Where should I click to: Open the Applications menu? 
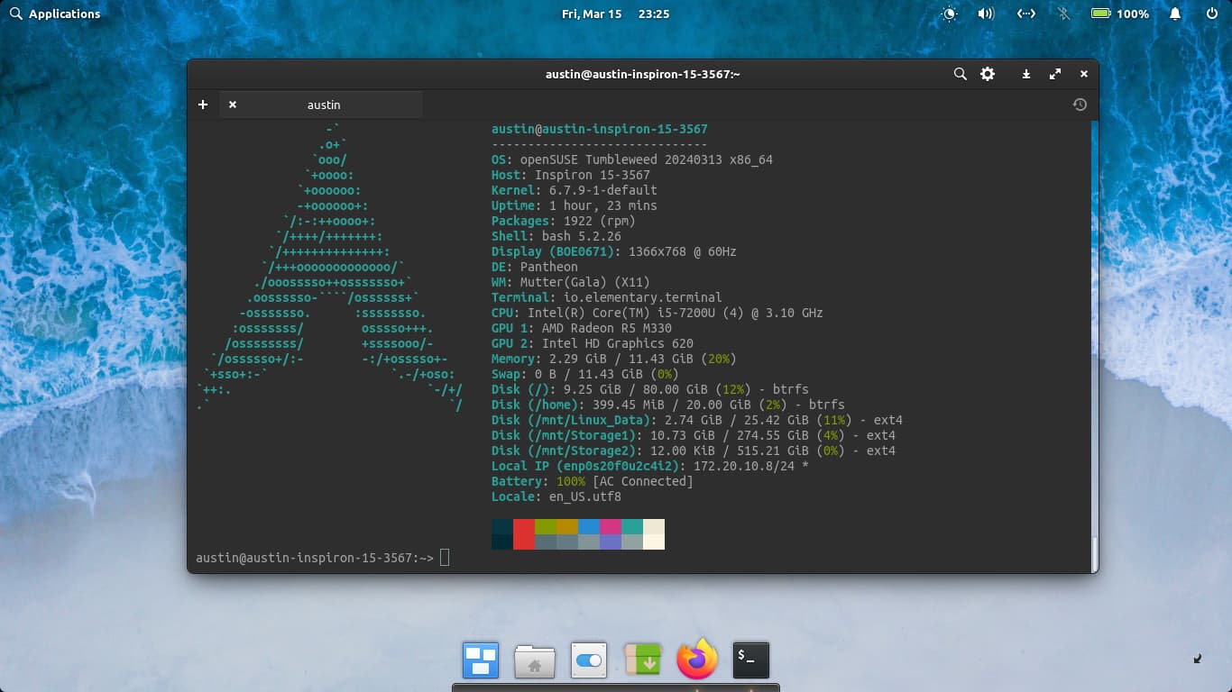point(54,14)
